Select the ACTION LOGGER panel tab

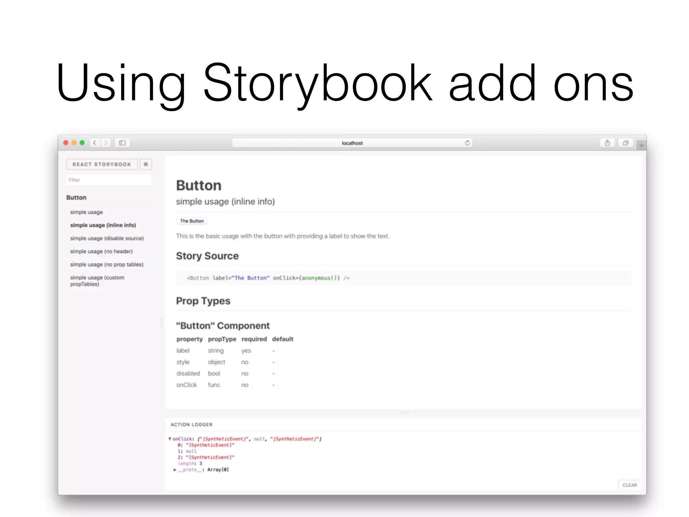(x=191, y=425)
